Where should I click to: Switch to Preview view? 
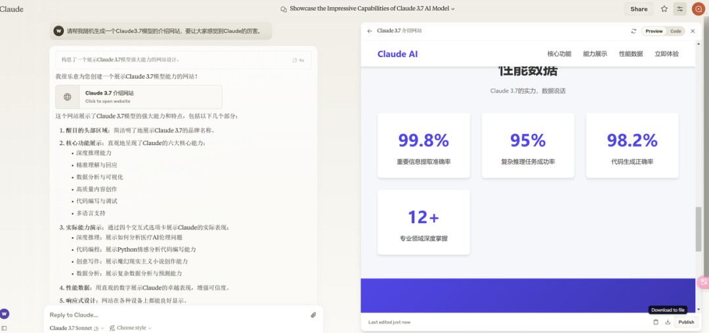[654, 32]
